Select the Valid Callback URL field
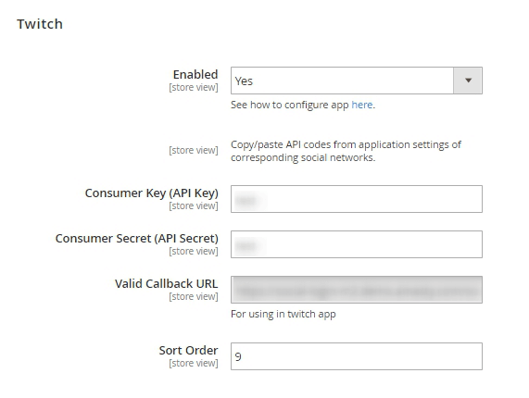Viewport: 529px width, 398px height. coord(357,290)
